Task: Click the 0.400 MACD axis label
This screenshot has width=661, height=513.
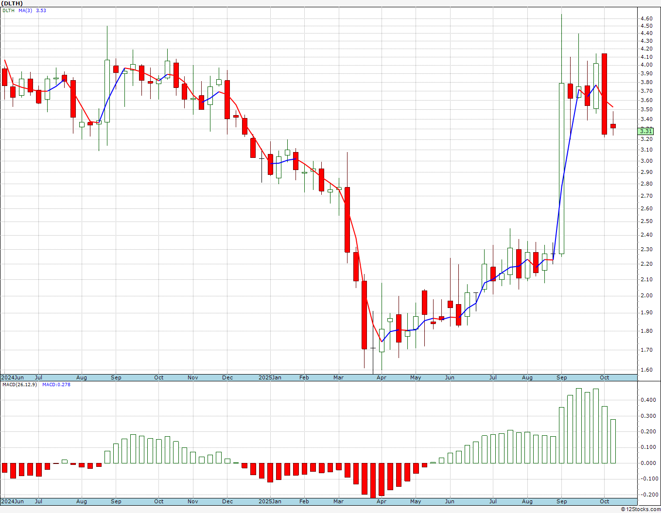Action: (x=648, y=400)
